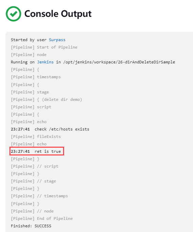
Task: Click the '[Pipeline] fileExists' line
Action: 36,137
